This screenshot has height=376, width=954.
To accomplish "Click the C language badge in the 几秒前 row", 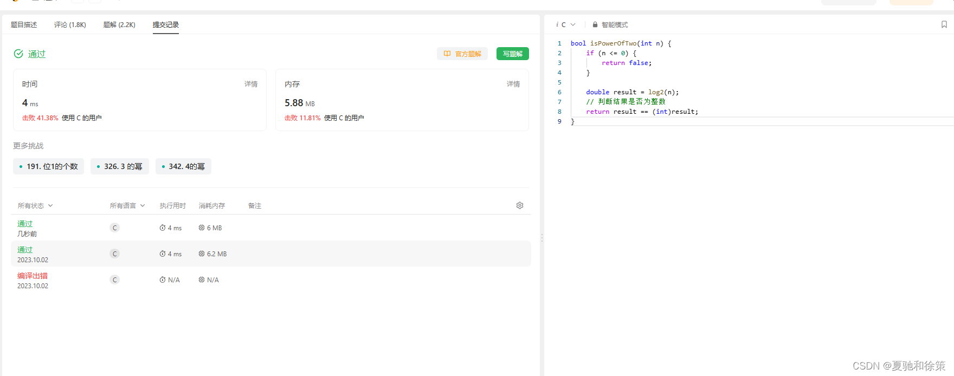I will [x=114, y=228].
